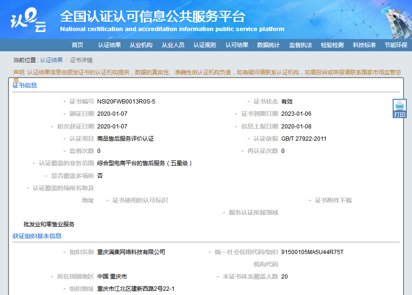
Task: Select 数据统计 in the navigation bar
Action: 268,45
